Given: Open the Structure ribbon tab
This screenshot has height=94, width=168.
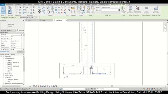Looking at the screenshot, I should click(x=18, y=5).
